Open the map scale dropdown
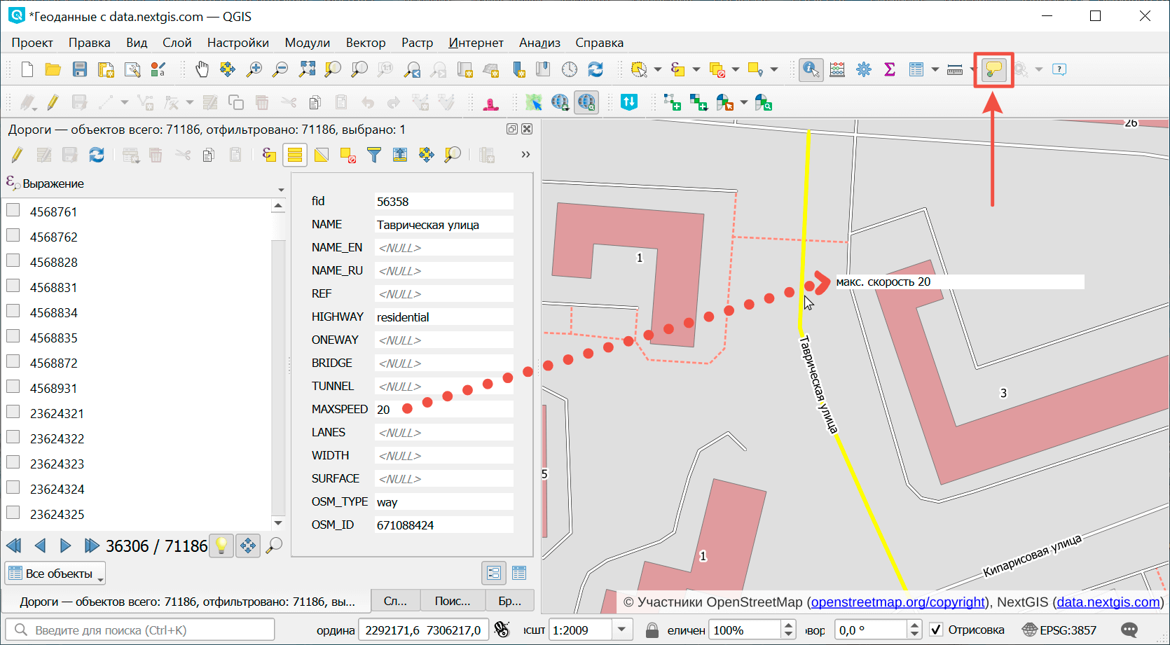The image size is (1170, 645). (x=621, y=630)
